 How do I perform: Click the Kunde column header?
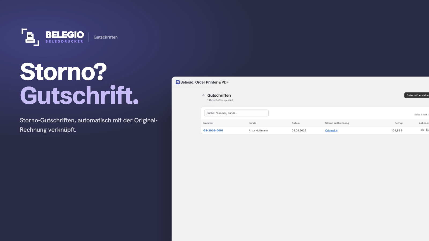tap(252, 123)
